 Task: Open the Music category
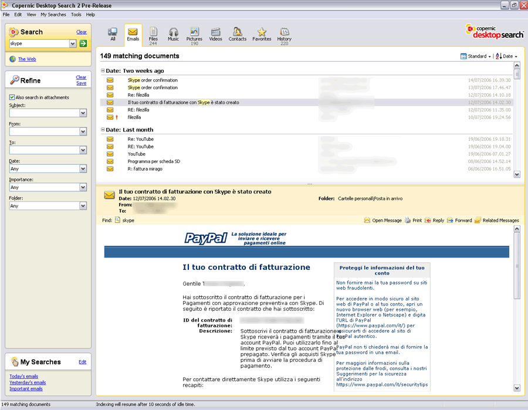coord(173,35)
